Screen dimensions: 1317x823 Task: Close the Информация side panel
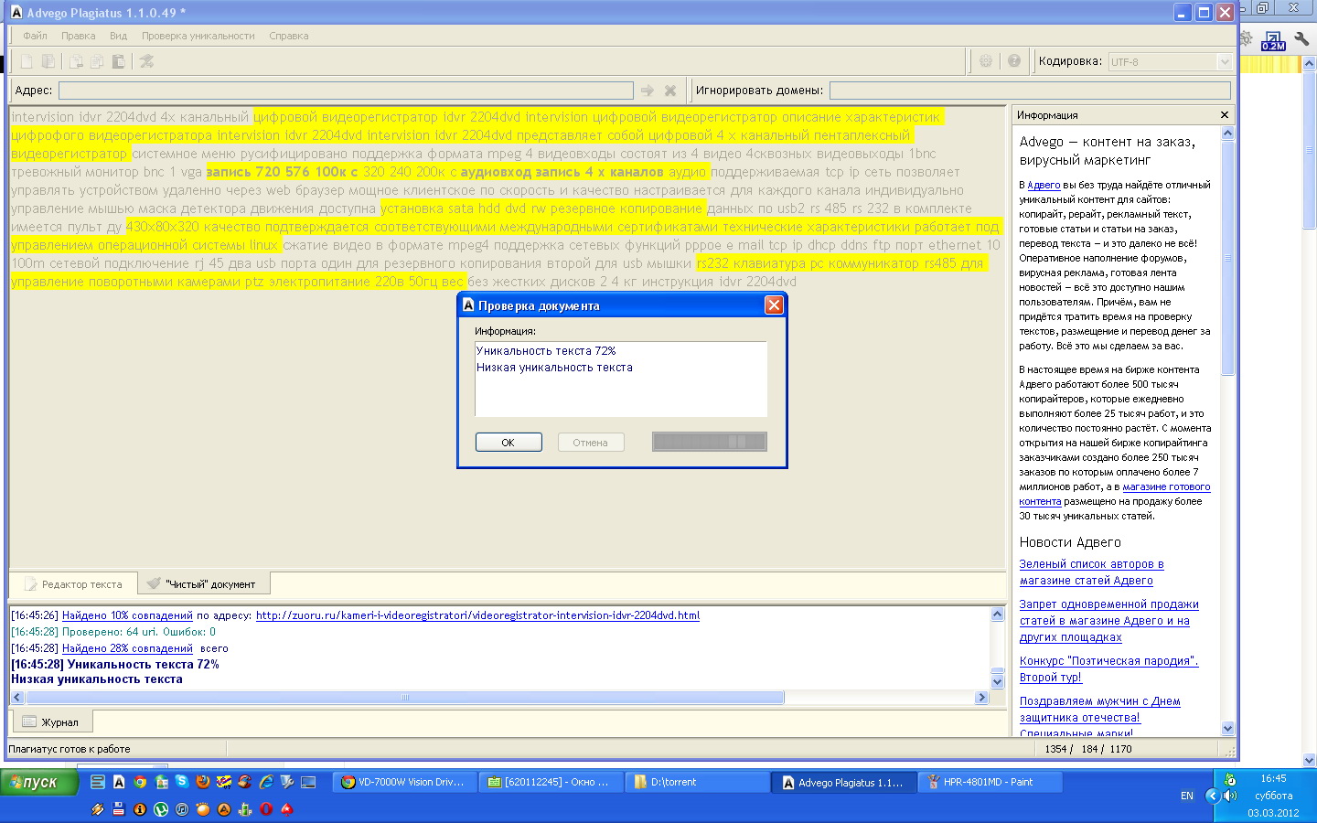click(x=1225, y=115)
